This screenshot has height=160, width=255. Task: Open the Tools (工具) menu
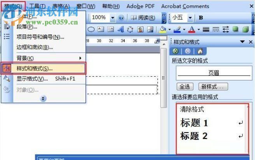tap(37, 6)
